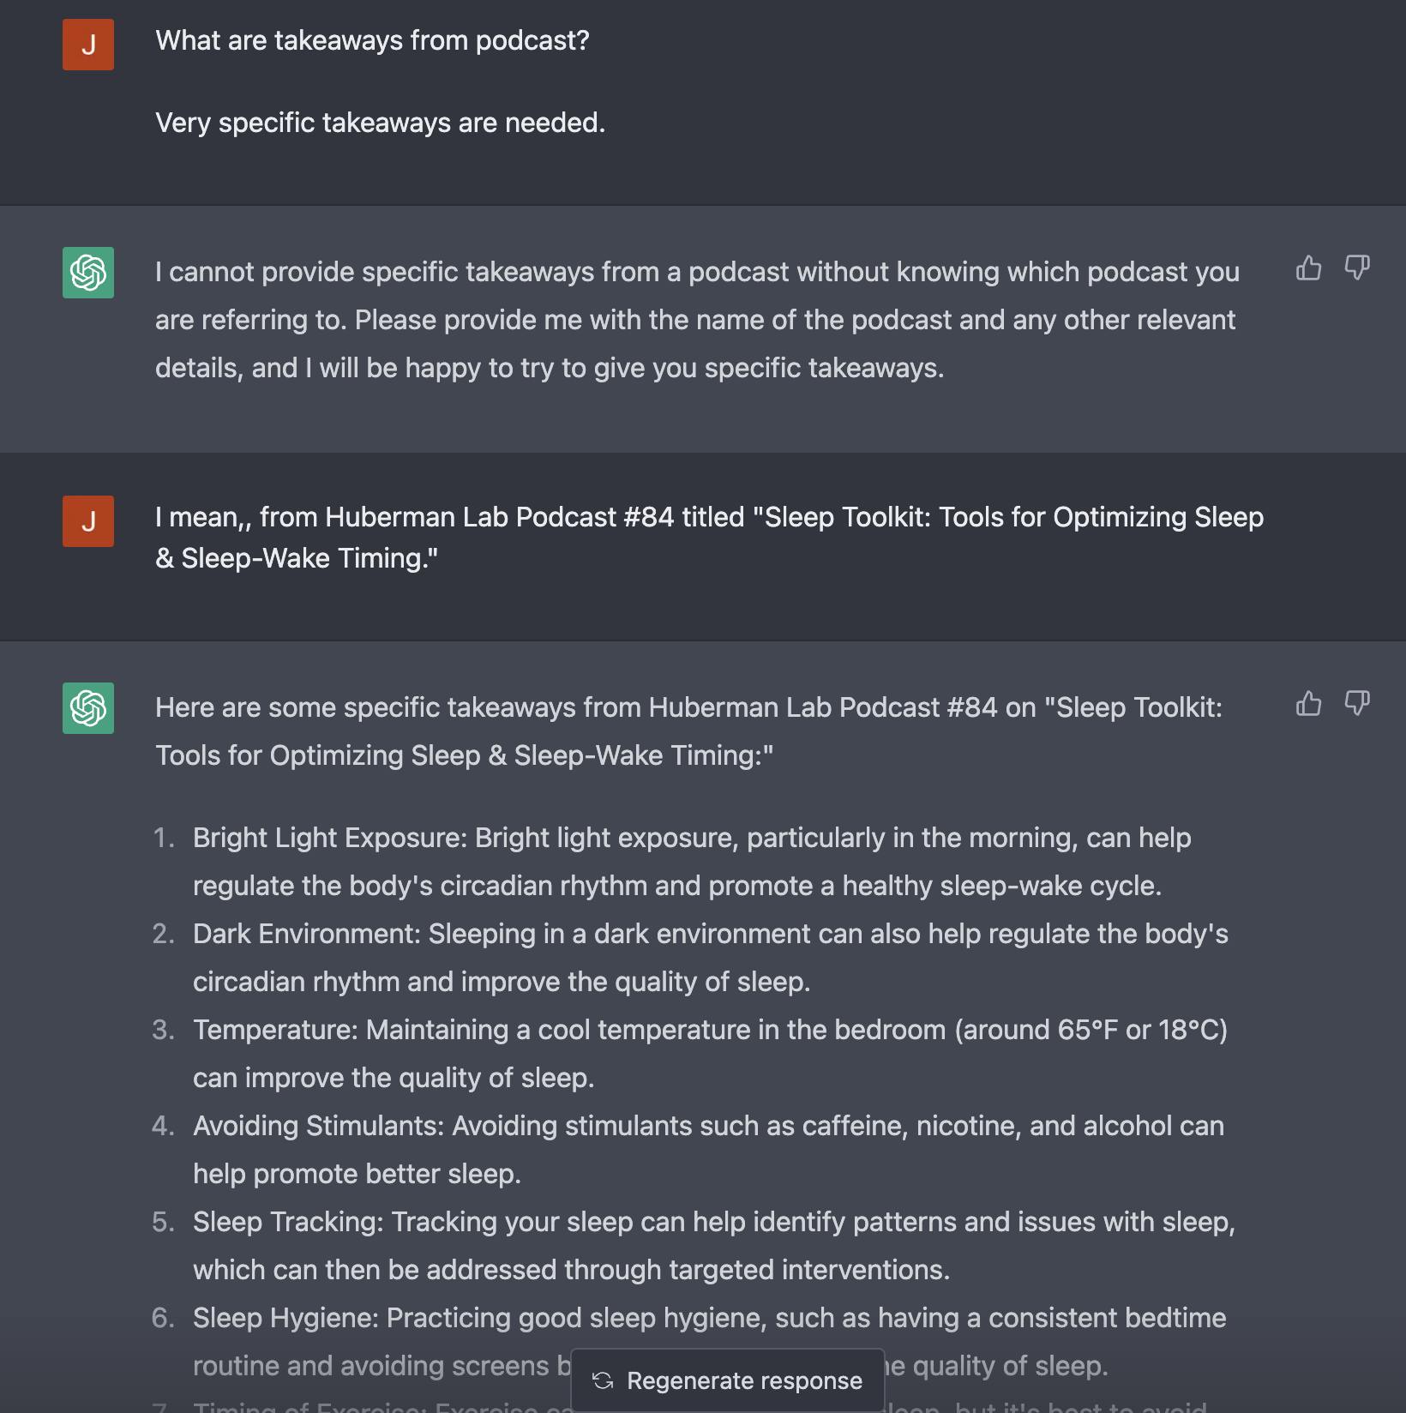The width and height of the screenshot is (1406, 1413).
Task: Select list item four, Avoiding Stimulants
Action: point(708,1150)
